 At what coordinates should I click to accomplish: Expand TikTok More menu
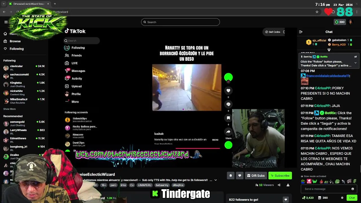click(72, 102)
